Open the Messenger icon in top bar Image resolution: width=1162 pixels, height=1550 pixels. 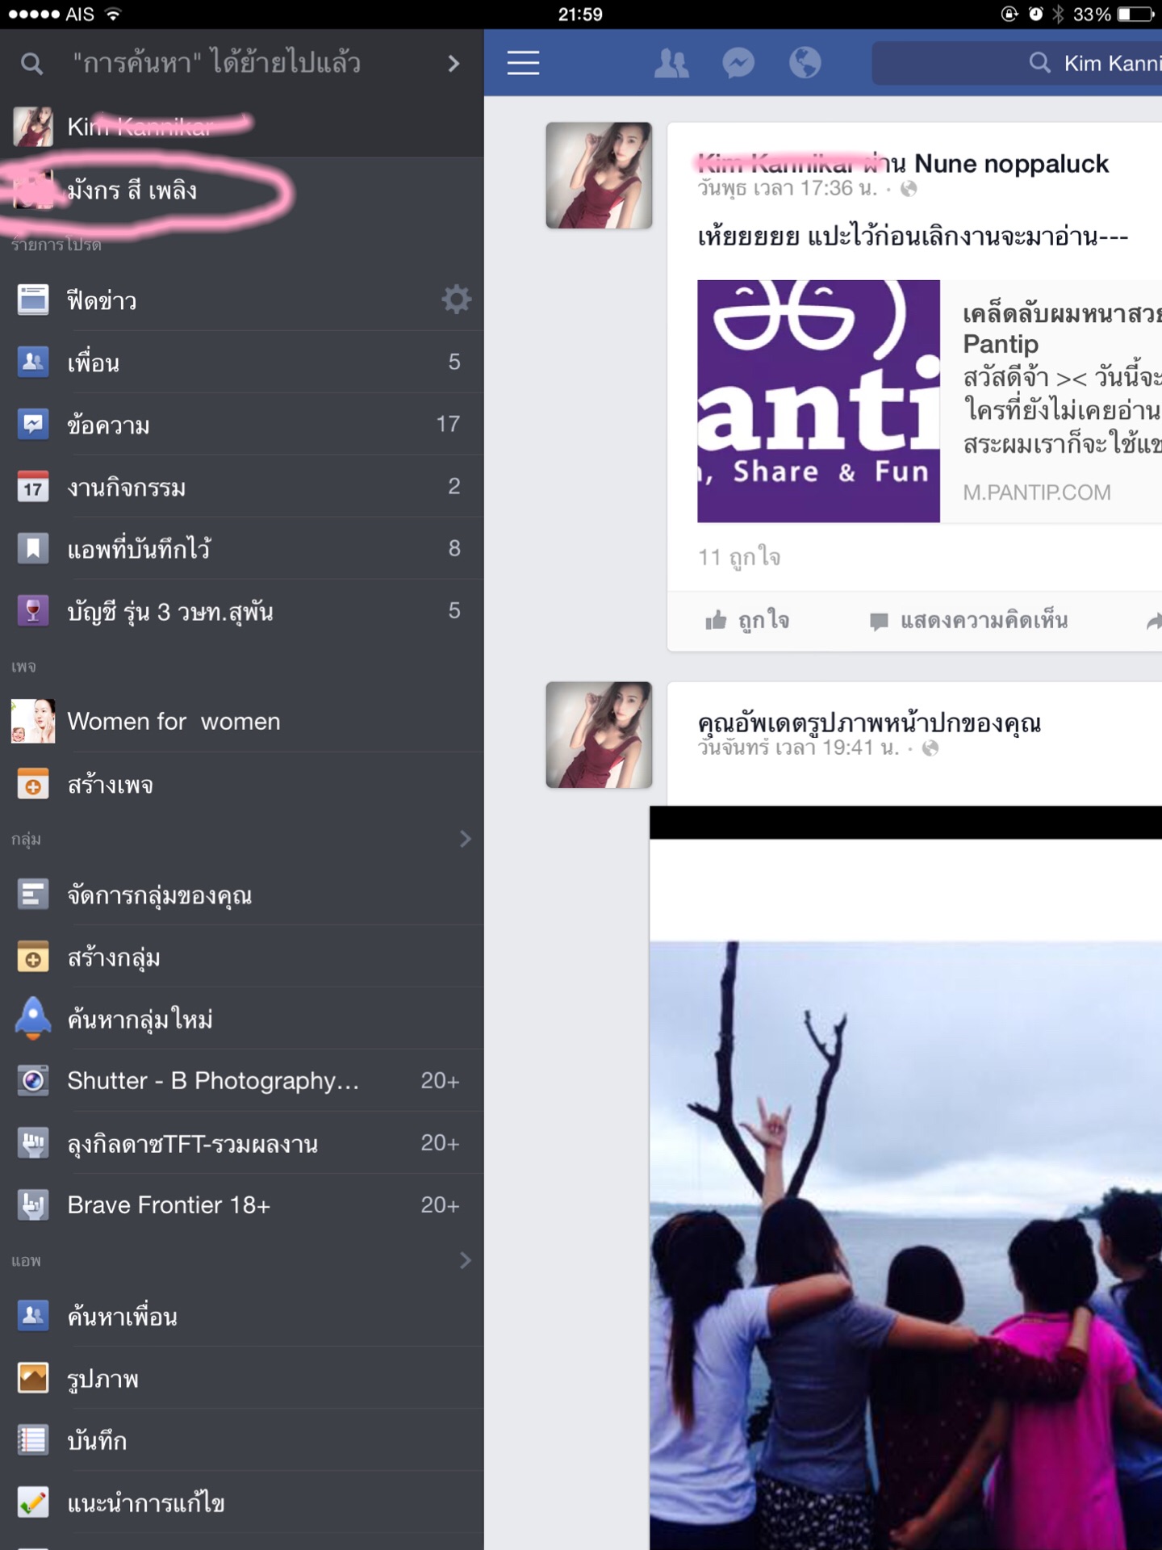coord(738,63)
